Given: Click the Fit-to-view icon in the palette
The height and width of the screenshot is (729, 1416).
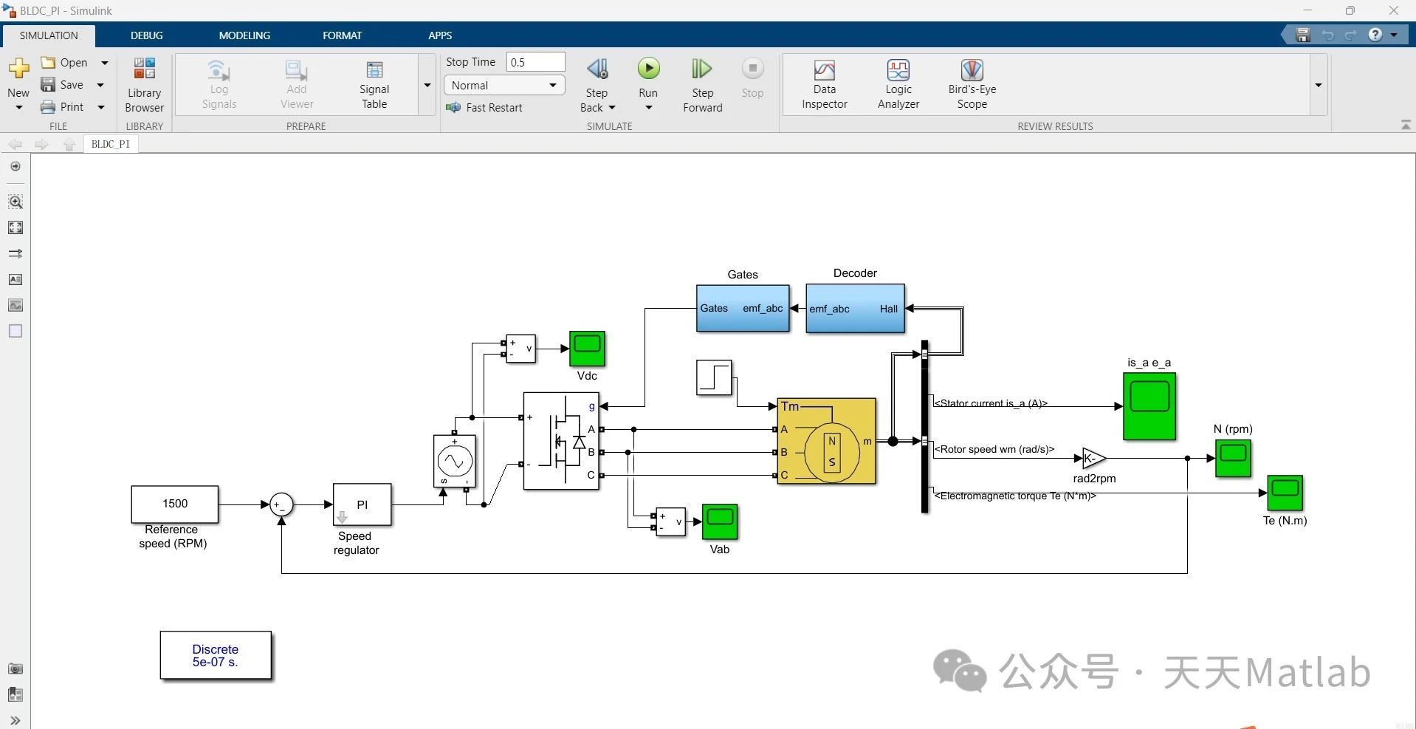Looking at the screenshot, I should coord(16,227).
